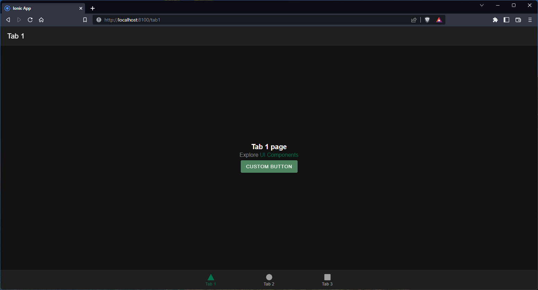Reload the current page
538x290 pixels.
pos(30,20)
